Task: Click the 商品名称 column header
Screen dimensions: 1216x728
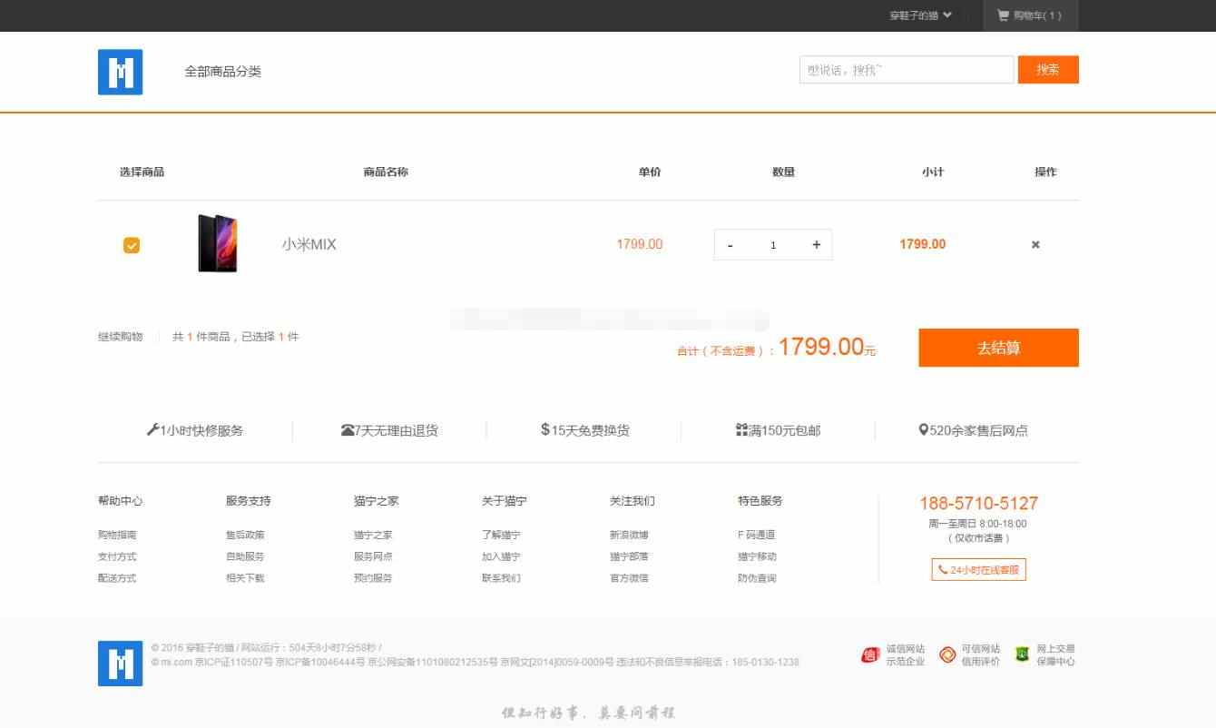Action: pos(386,172)
